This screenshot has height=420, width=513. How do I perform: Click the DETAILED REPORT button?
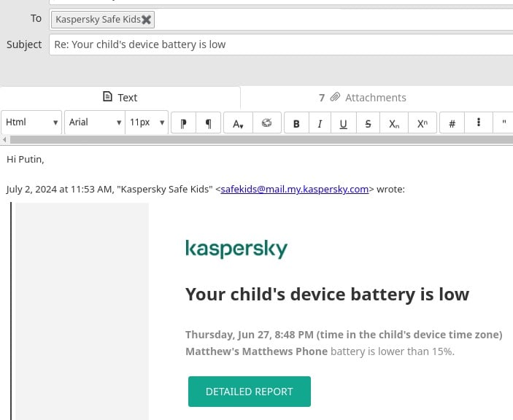(250, 392)
